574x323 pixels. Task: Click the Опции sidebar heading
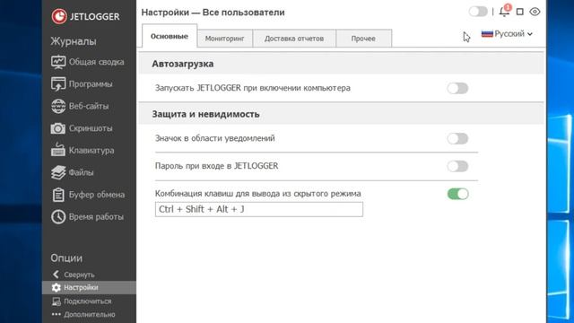(66, 258)
